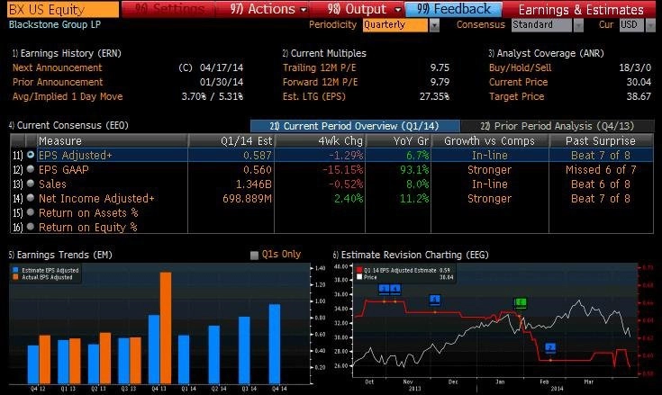Sort by the Past Surprise column header
This screenshot has width=662, height=395.
601,140
